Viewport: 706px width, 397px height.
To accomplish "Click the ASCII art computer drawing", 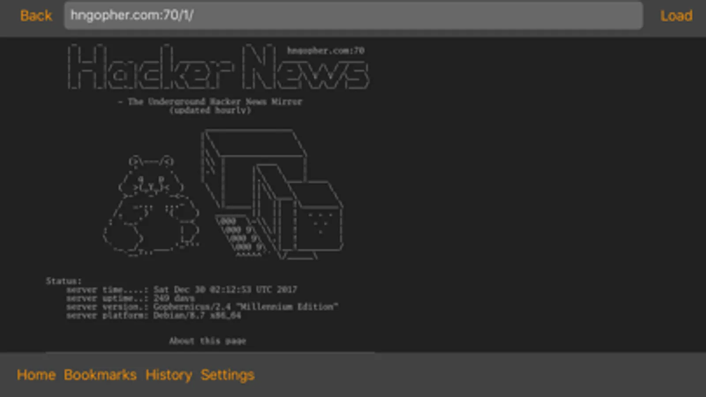I will 272,194.
